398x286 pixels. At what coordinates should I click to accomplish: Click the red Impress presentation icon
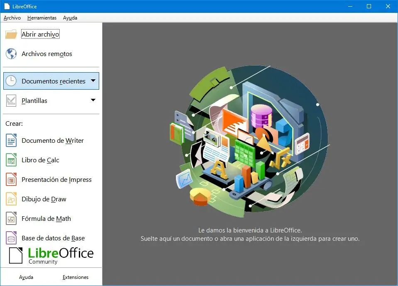point(11,179)
